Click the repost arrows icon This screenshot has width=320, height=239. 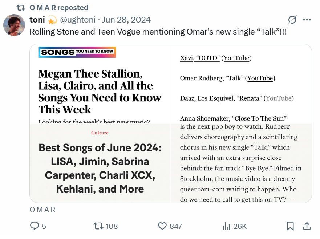click(x=98, y=226)
